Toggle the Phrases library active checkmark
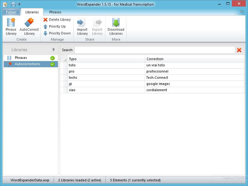The width and height of the screenshot is (248, 186). [52, 58]
